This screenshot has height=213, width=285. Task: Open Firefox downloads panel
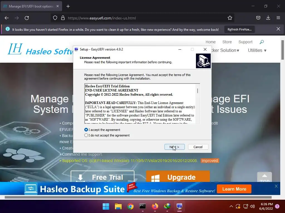[268, 18]
